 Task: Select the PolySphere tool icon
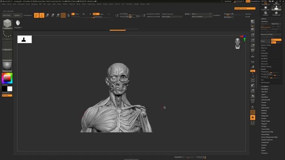[x=18, y=24]
